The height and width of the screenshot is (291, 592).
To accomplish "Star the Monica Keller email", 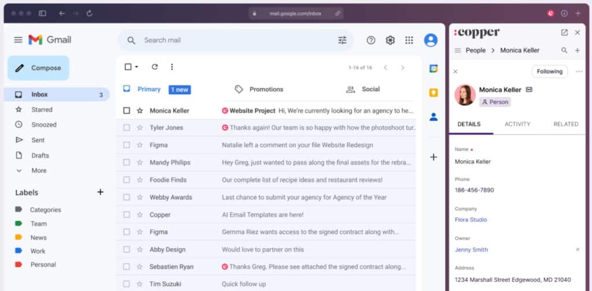I will [140, 110].
